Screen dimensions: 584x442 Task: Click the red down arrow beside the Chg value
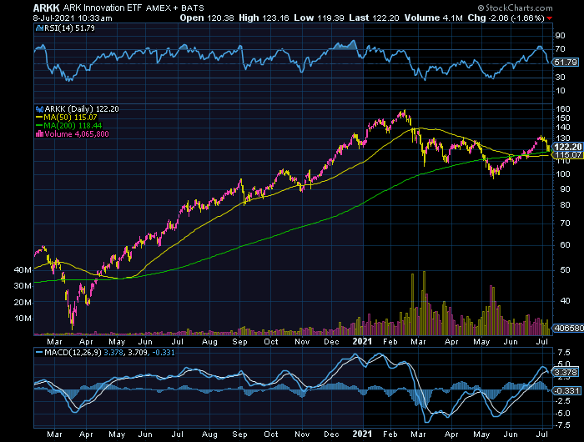point(550,18)
